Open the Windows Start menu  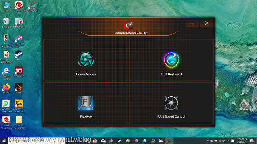(4, 140)
